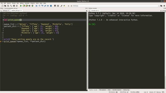Select the Console 1/A tab
Screen dimensions: 166x93
(94, 11)
